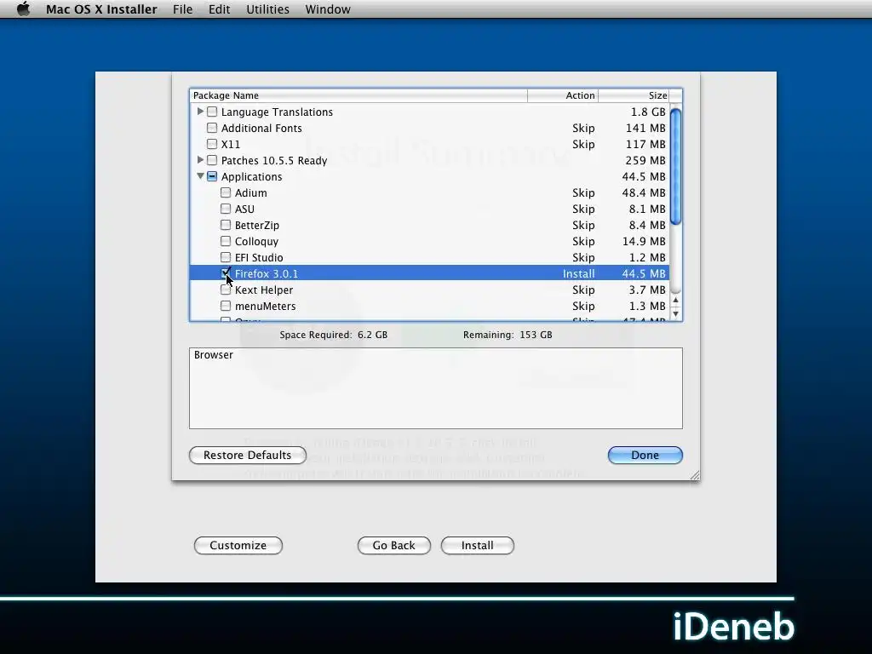Image resolution: width=872 pixels, height=654 pixels.
Task: Click the Restore Defaults button
Action: click(248, 455)
